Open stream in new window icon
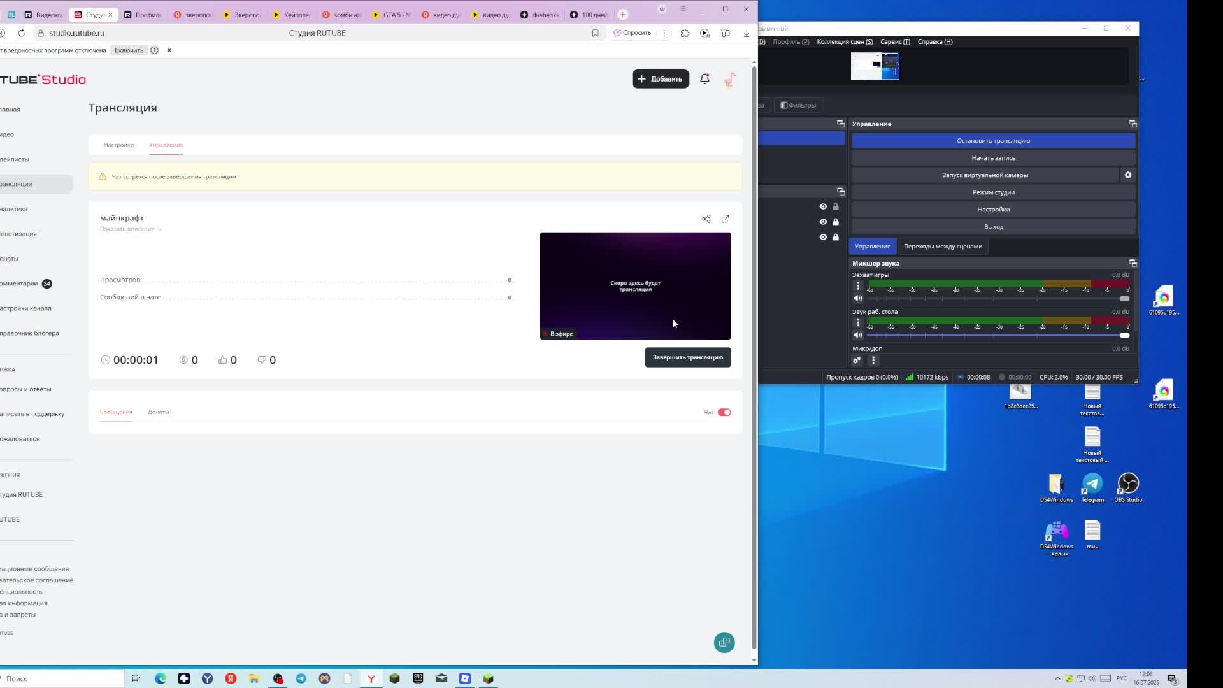 (725, 219)
